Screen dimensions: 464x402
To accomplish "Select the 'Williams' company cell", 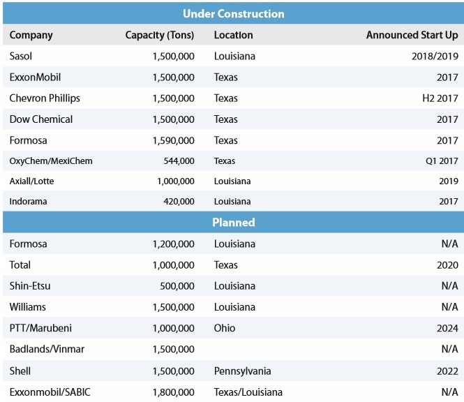I will coord(27,307).
